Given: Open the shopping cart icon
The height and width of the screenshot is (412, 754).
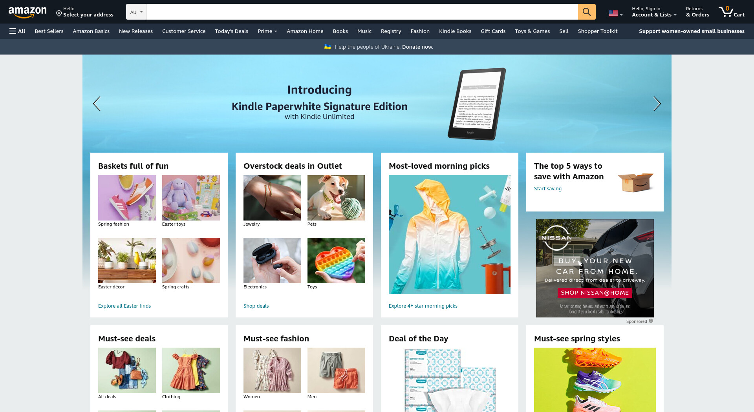Looking at the screenshot, I should pos(731,12).
